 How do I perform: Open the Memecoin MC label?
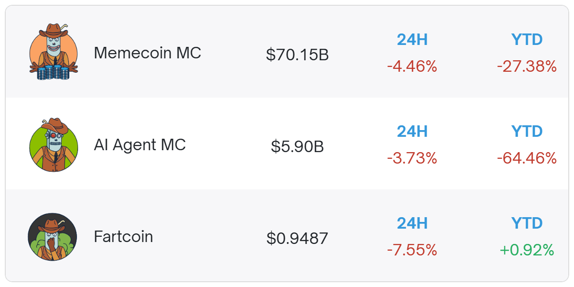(x=147, y=53)
